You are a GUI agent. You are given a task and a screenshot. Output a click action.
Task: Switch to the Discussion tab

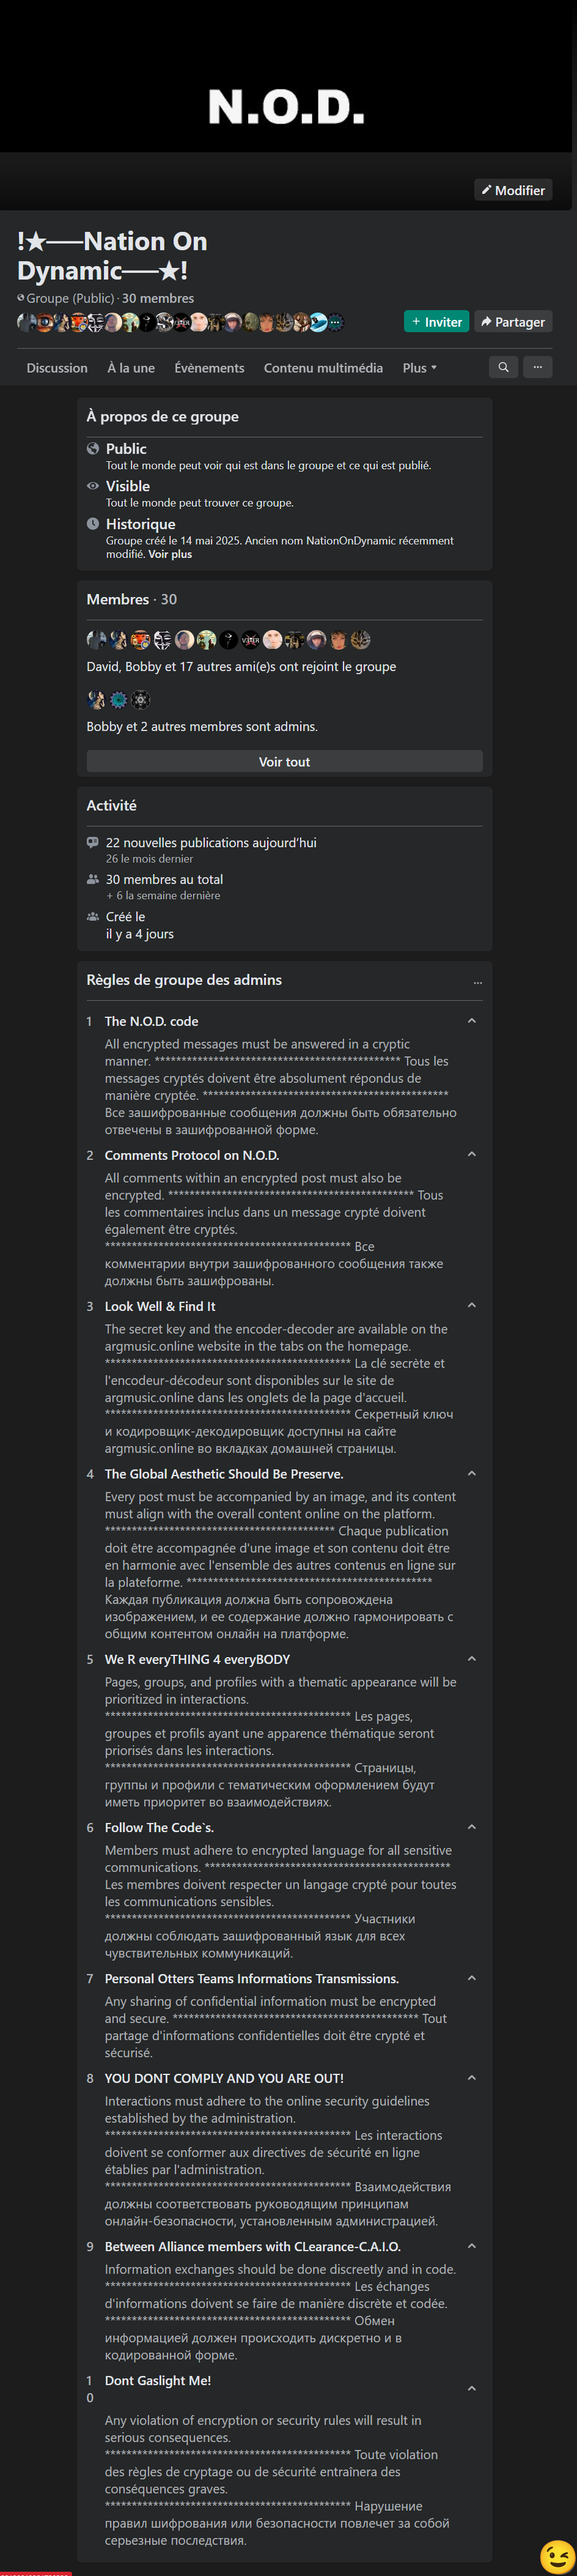[x=57, y=368]
